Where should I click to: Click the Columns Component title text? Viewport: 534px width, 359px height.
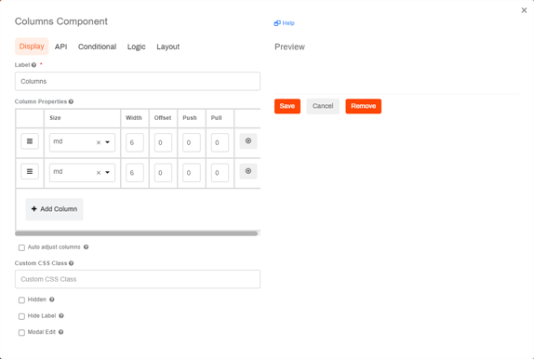click(61, 21)
